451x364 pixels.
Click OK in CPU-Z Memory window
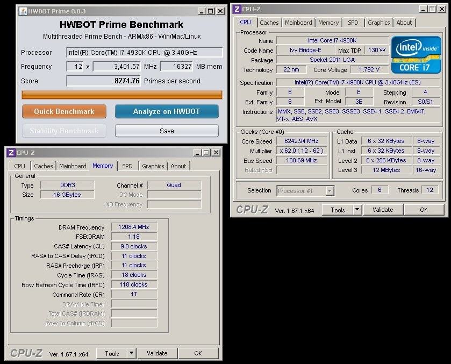198,353
